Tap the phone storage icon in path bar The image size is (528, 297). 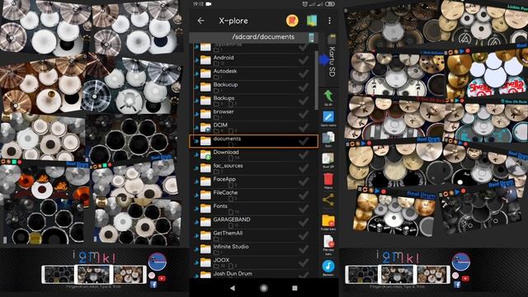point(312,37)
